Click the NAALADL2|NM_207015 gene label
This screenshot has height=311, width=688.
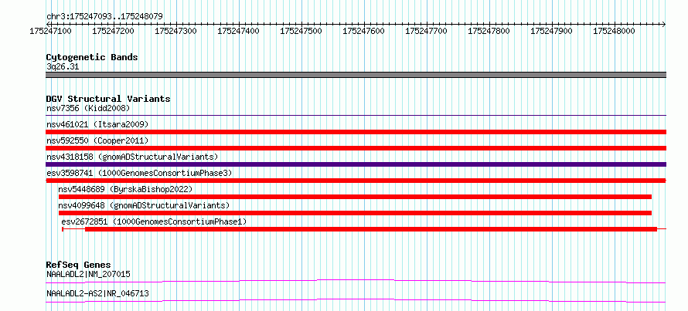point(88,275)
